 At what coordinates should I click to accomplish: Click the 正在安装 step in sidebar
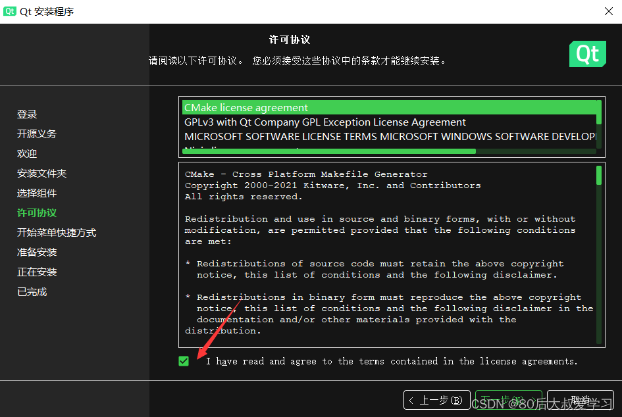tap(37, 272)
